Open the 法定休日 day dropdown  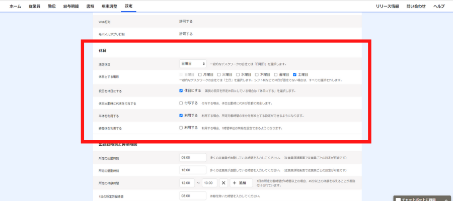click(x=193, y=64)
